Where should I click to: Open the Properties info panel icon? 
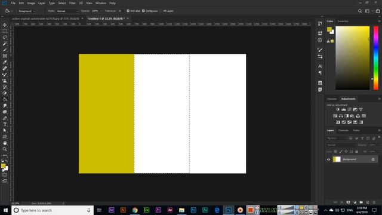point(320,40)
